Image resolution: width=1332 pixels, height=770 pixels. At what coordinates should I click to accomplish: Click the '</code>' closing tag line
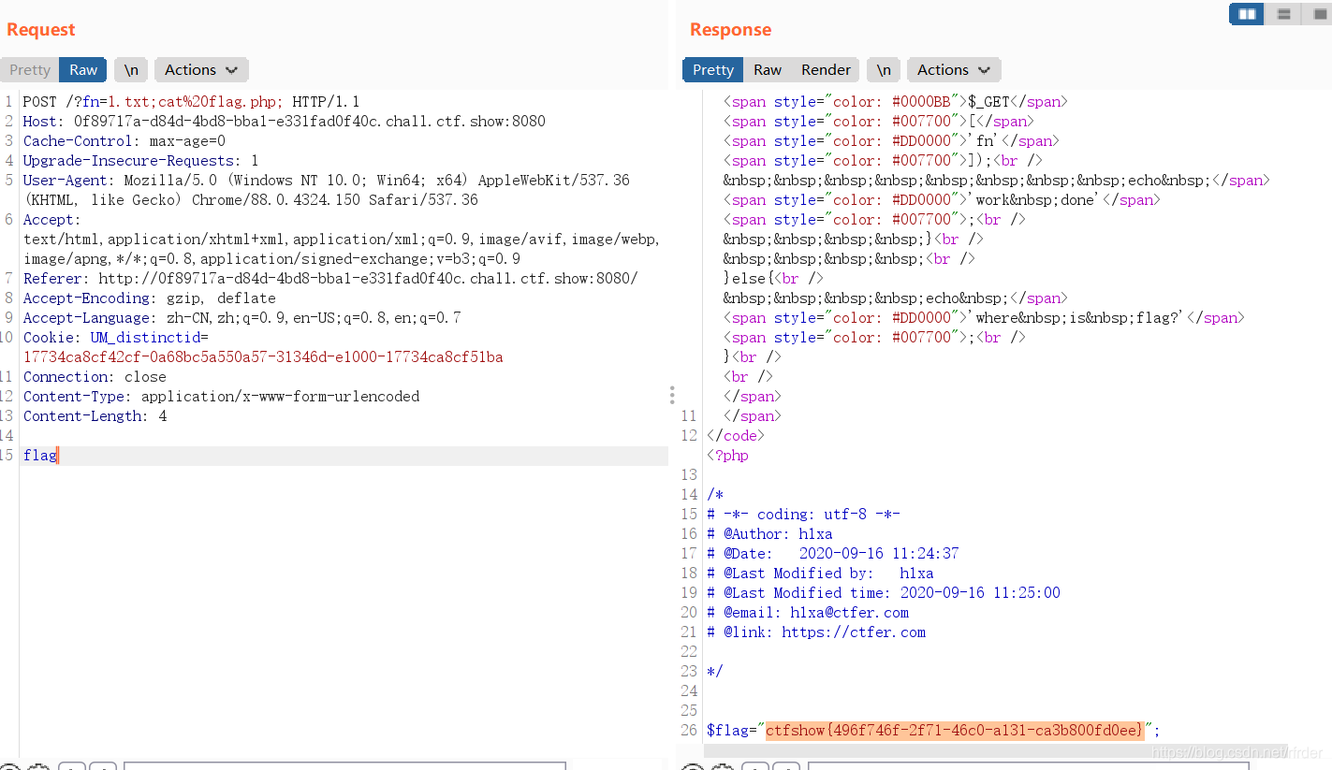click(736, 435)
